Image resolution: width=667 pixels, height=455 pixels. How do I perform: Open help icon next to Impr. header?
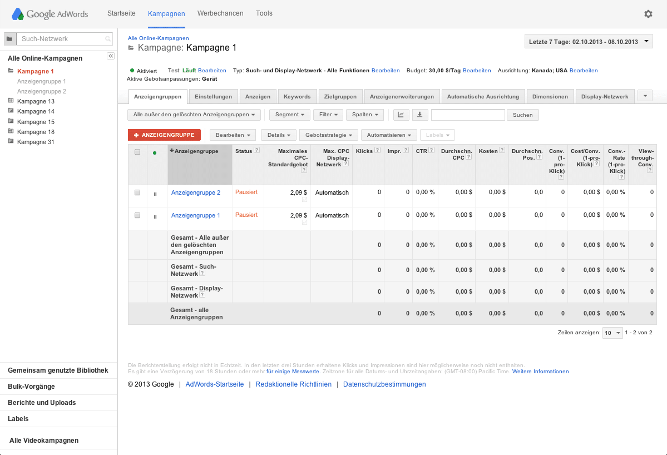click(x=406, y=150)
